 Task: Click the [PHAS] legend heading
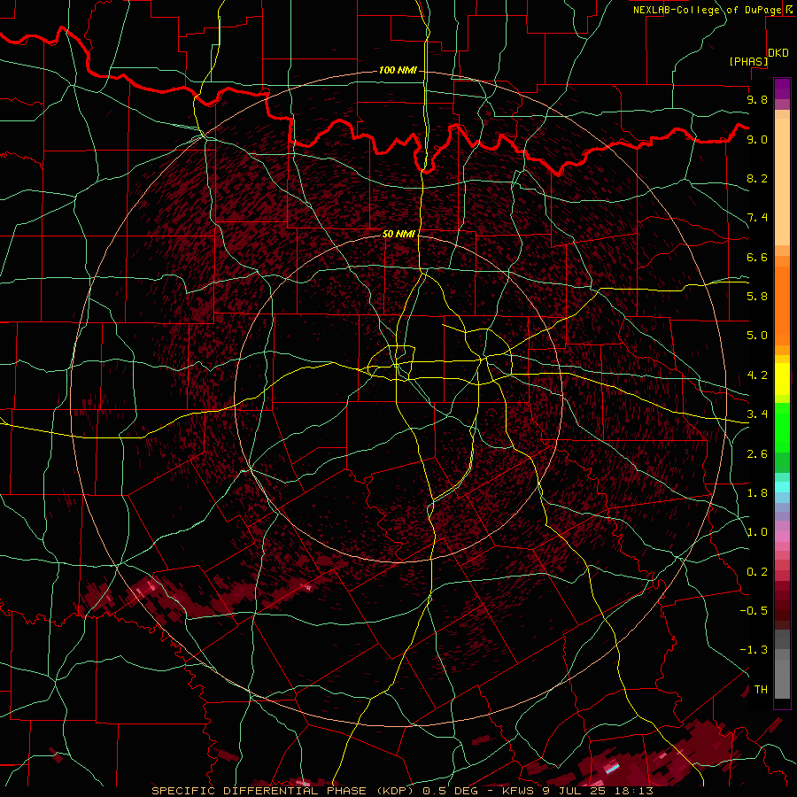[x=747, y=61]
